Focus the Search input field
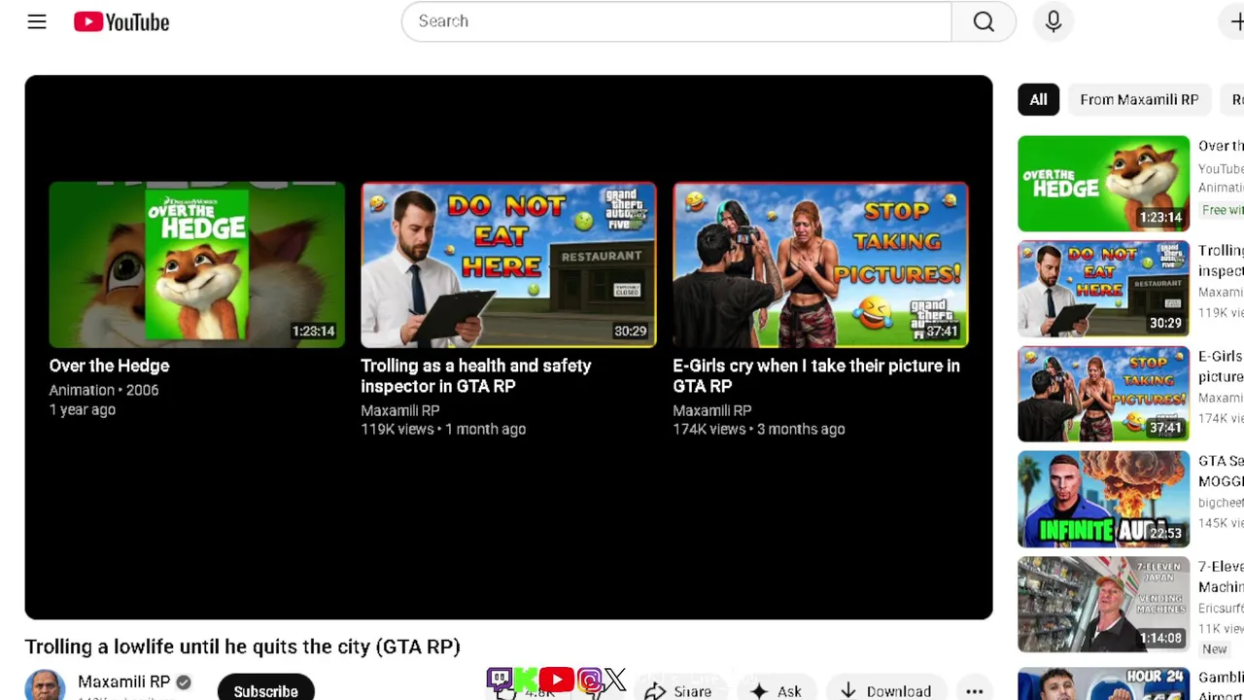The height and width of the screenshot is (700, 1244). tap(676, 21)
